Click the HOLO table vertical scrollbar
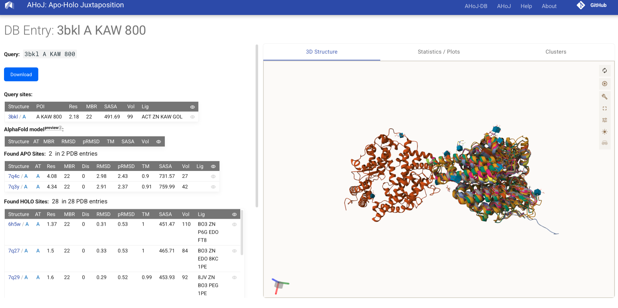618x308 pixels. (242, 233)
